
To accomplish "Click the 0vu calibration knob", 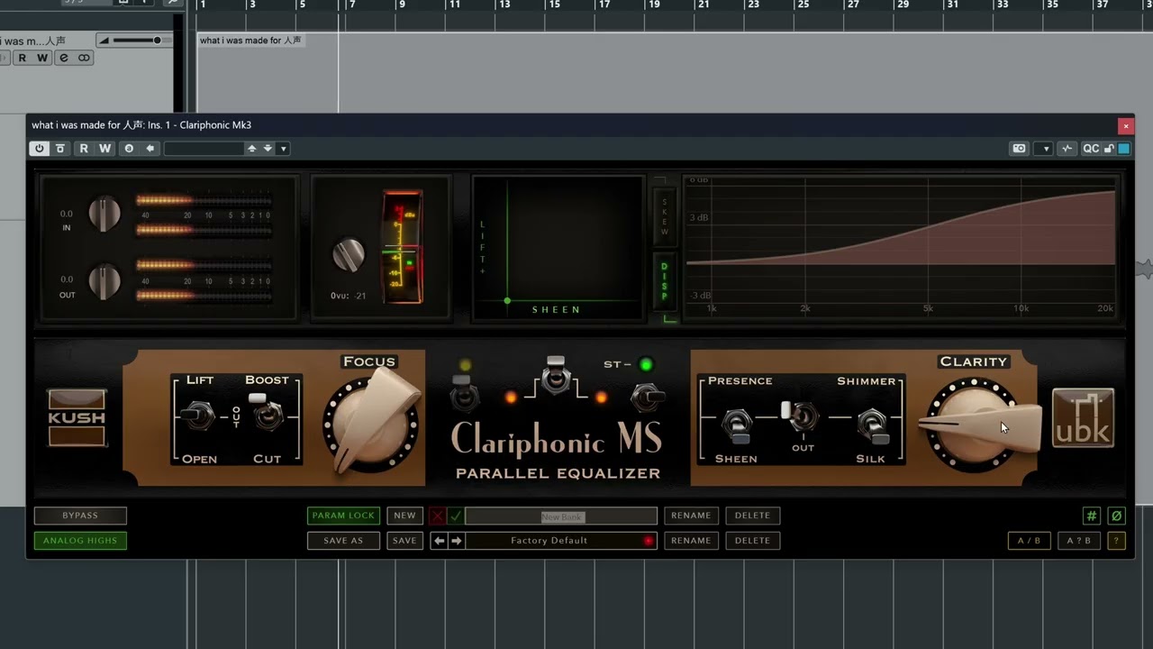I will pos(349,255).
